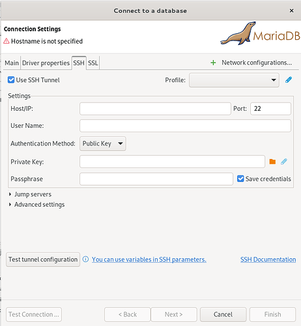The width and height of the screenshot is (301, 326).
Task: Open the Profile dropdown
Action: (x=234, y=80)
